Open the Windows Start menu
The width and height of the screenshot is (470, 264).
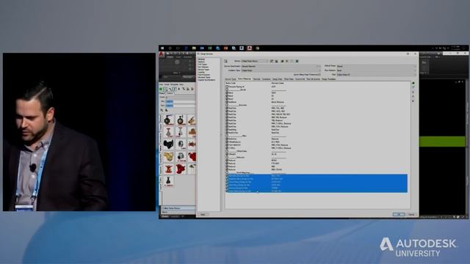(162, 48)
